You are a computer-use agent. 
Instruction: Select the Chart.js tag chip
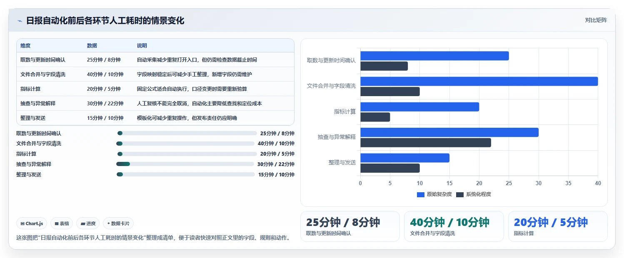[x=32, y=223]
